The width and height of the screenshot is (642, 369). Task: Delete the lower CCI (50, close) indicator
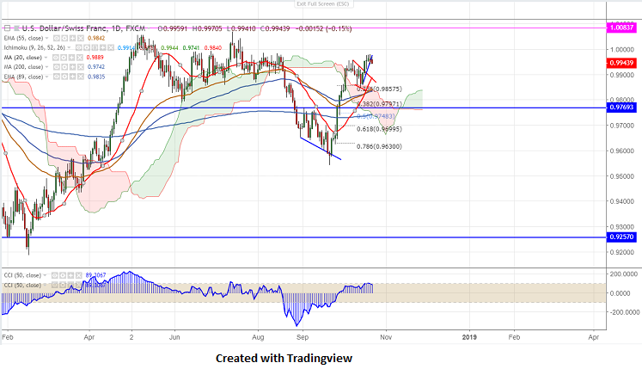pos(78,285)
